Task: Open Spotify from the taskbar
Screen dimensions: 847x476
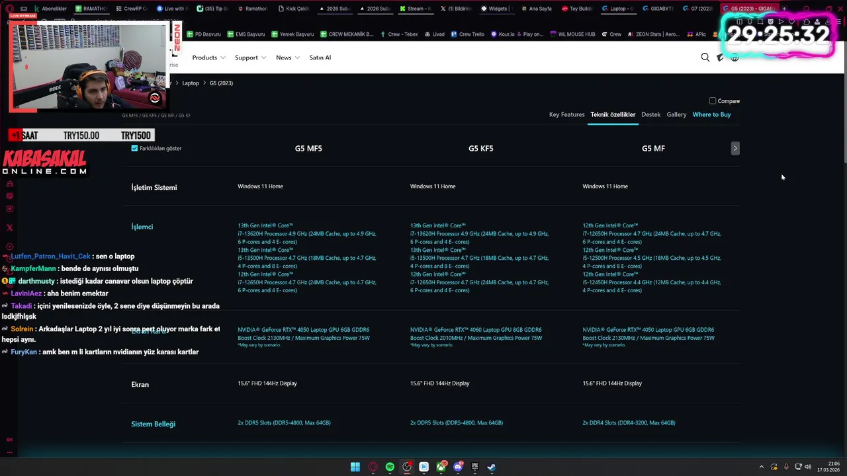Action: tap(390, 467)
